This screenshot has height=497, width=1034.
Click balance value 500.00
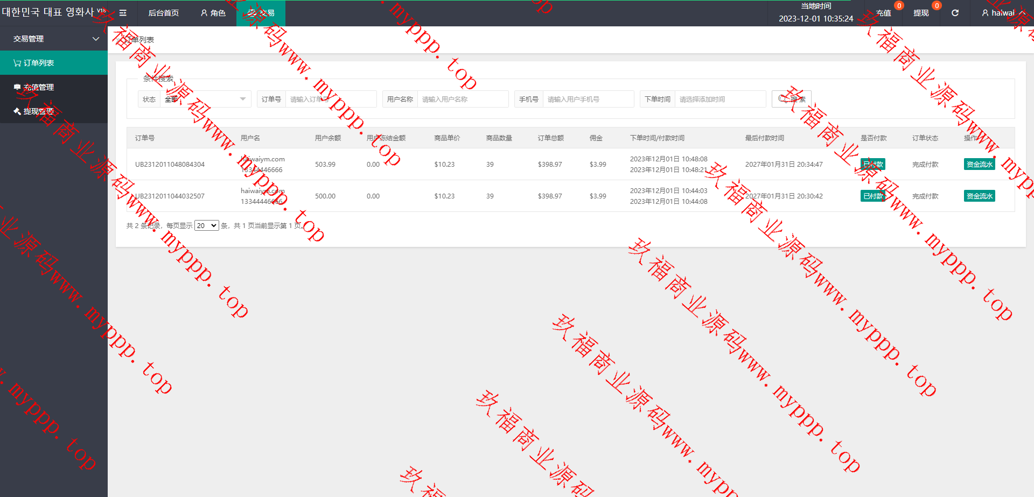[x=325, y=196]
